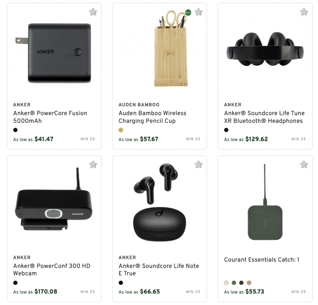Open the Anker PowerCore Fusion product page
The image size is (318, 305).
(50, 117)
